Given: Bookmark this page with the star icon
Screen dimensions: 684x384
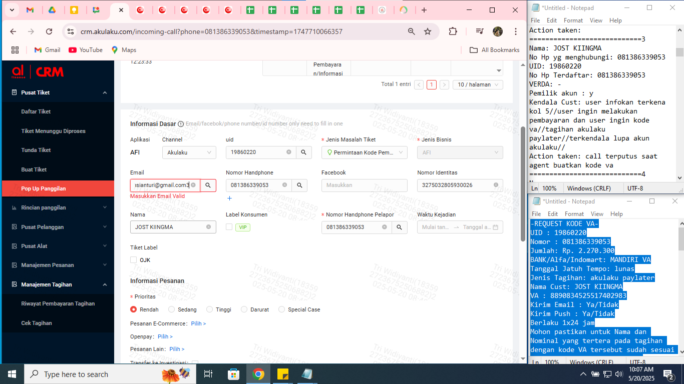Looking at the screenshot, I should pyautogui.click(x=428, y=31).
